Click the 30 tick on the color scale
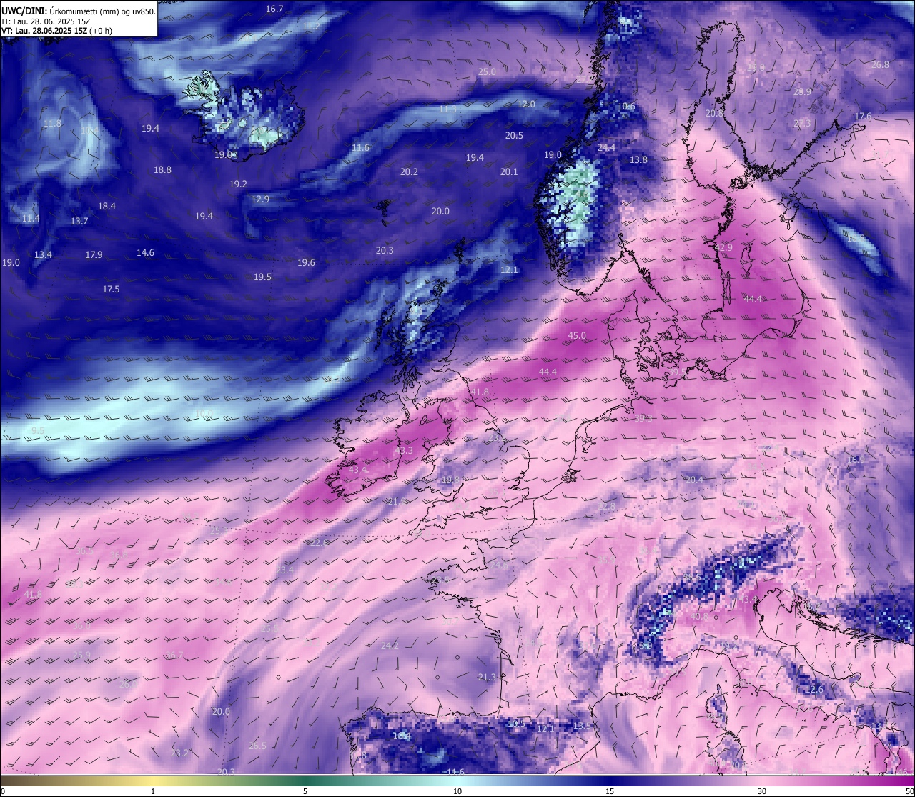 tap(762, 791)
